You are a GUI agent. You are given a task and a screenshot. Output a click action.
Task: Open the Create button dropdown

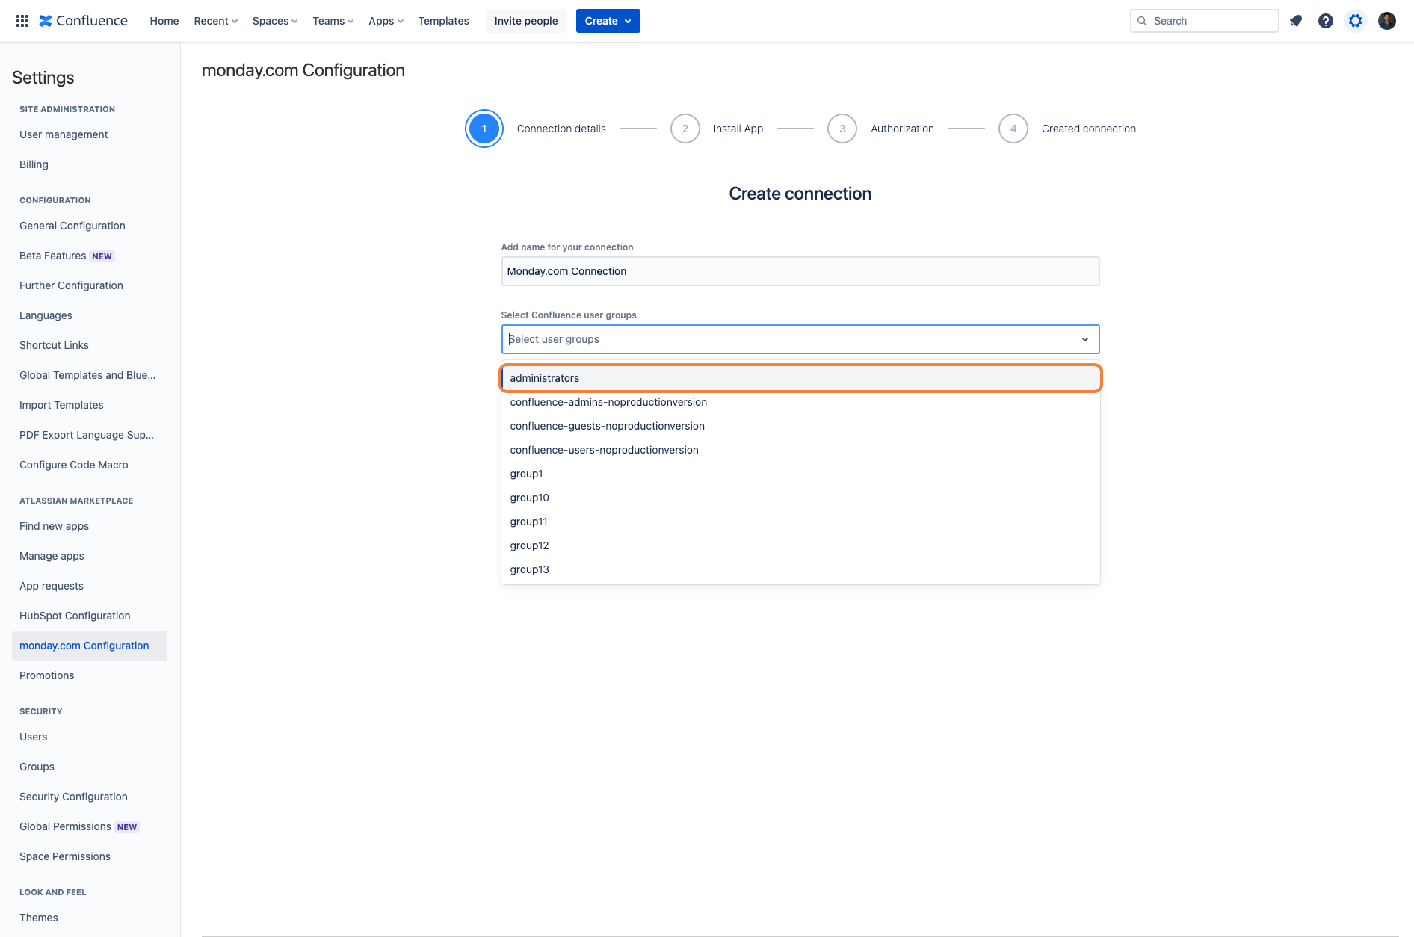(x=608, y=21)
